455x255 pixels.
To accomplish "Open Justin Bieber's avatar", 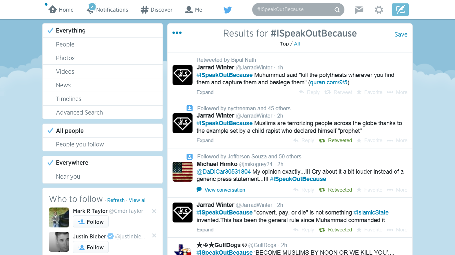I will pos(59,242).
